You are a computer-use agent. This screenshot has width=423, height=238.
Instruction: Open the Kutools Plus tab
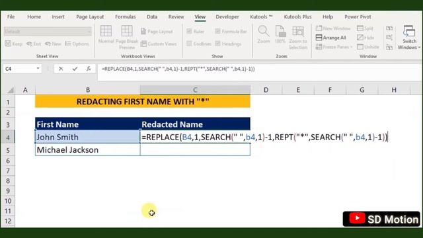[297, 17]
